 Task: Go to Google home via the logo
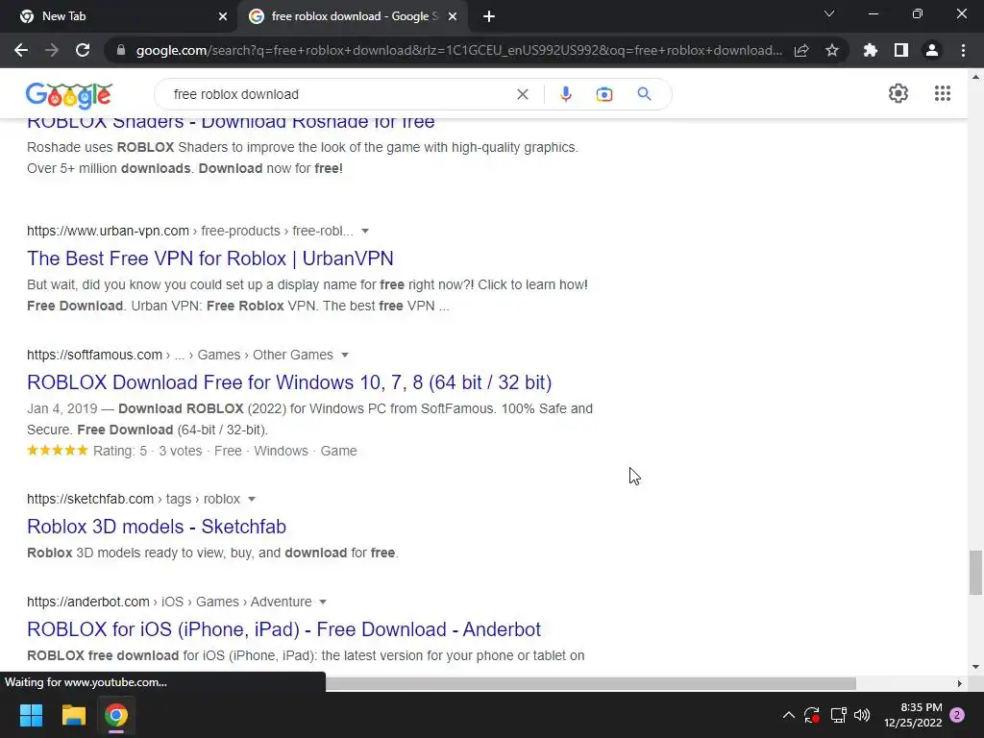(x=69, y=95)
